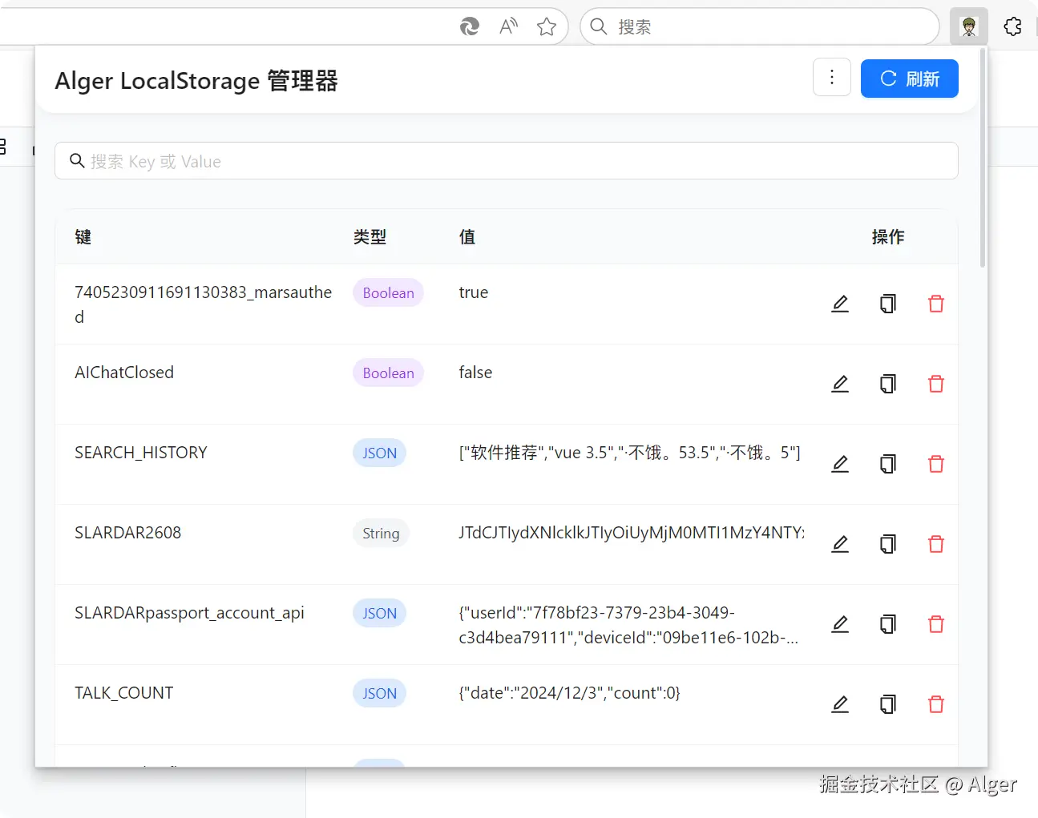Edit the SEARCH_HISTORY entry
The image size is (1038, 818).
pos(840,464)
